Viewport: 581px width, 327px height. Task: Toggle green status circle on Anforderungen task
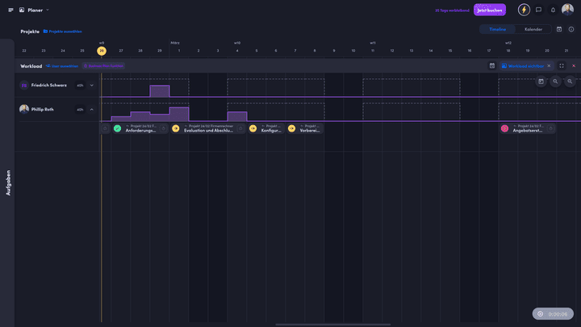click(x=117, y=128)
